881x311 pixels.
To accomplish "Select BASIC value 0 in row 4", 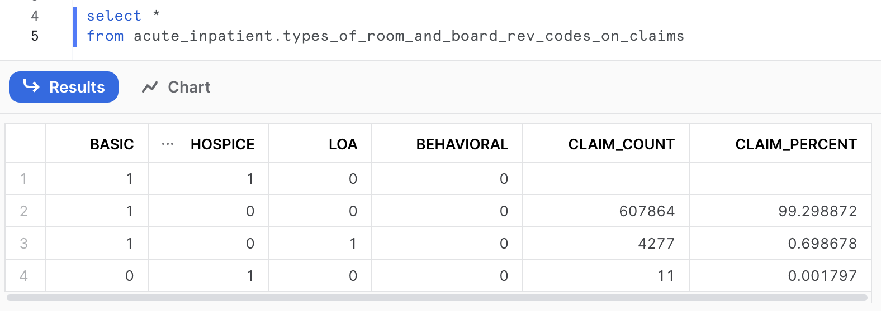I will pos(97,276).
